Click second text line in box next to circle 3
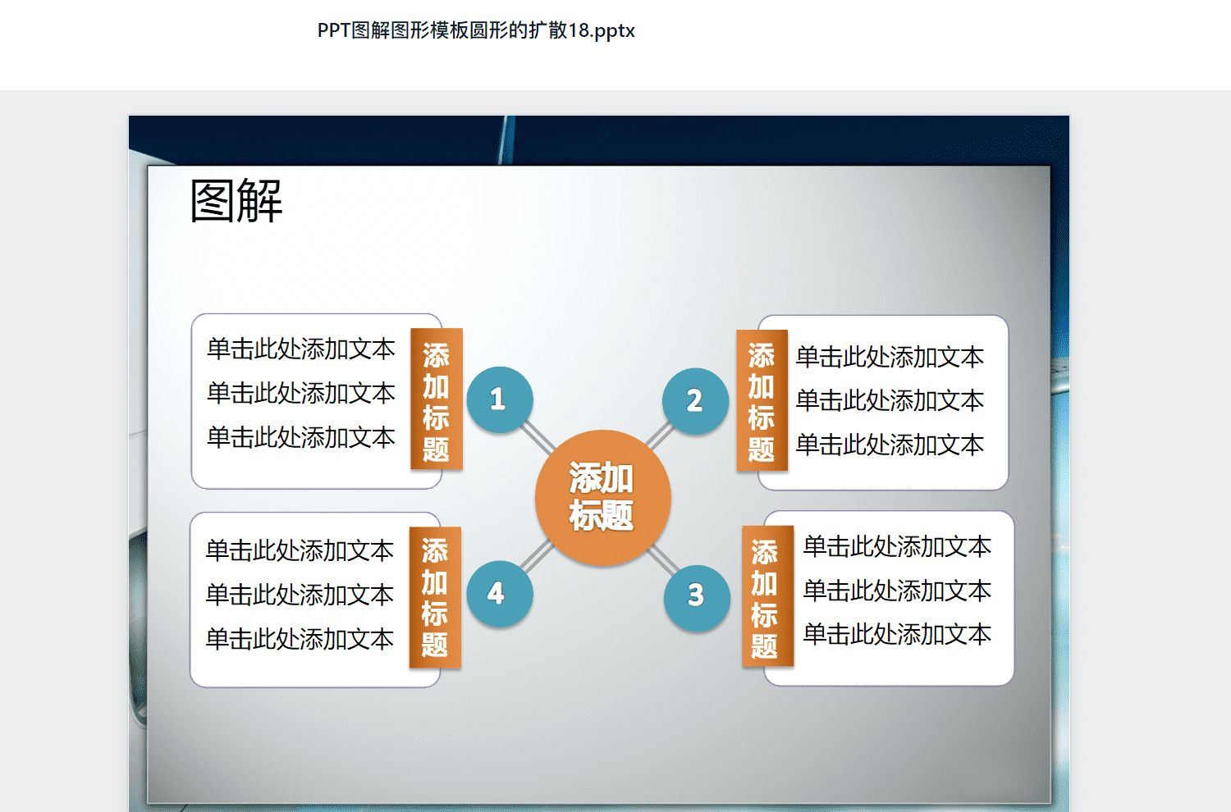Viewport: 1231px width, 812px height. 897,591
